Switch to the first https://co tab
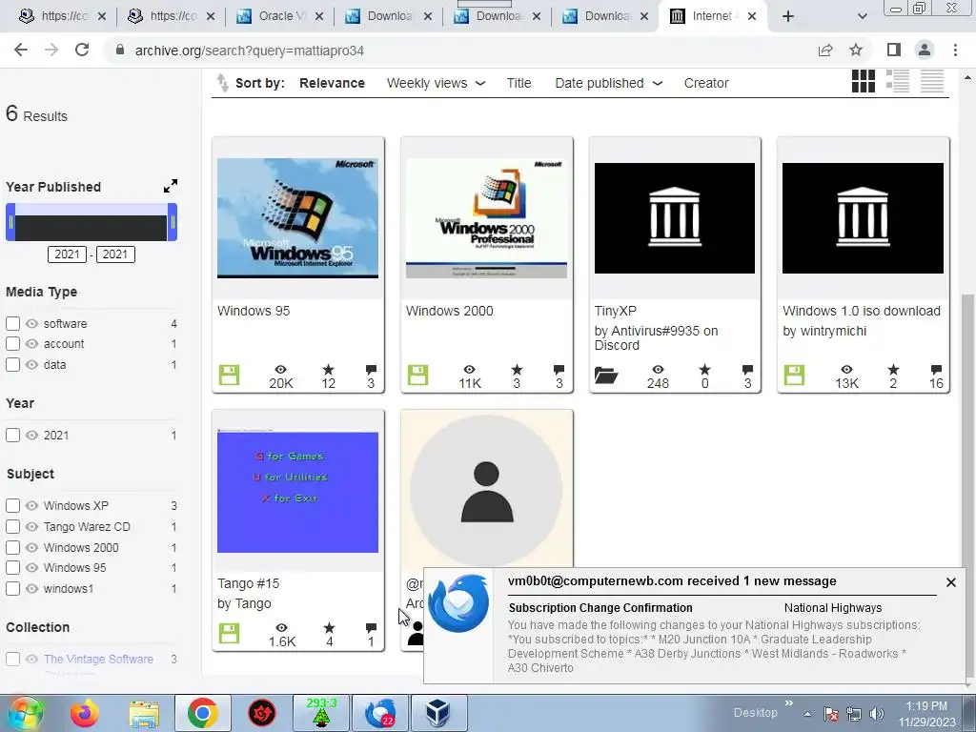The image size is (976, 732). click(x=62, y=16)
